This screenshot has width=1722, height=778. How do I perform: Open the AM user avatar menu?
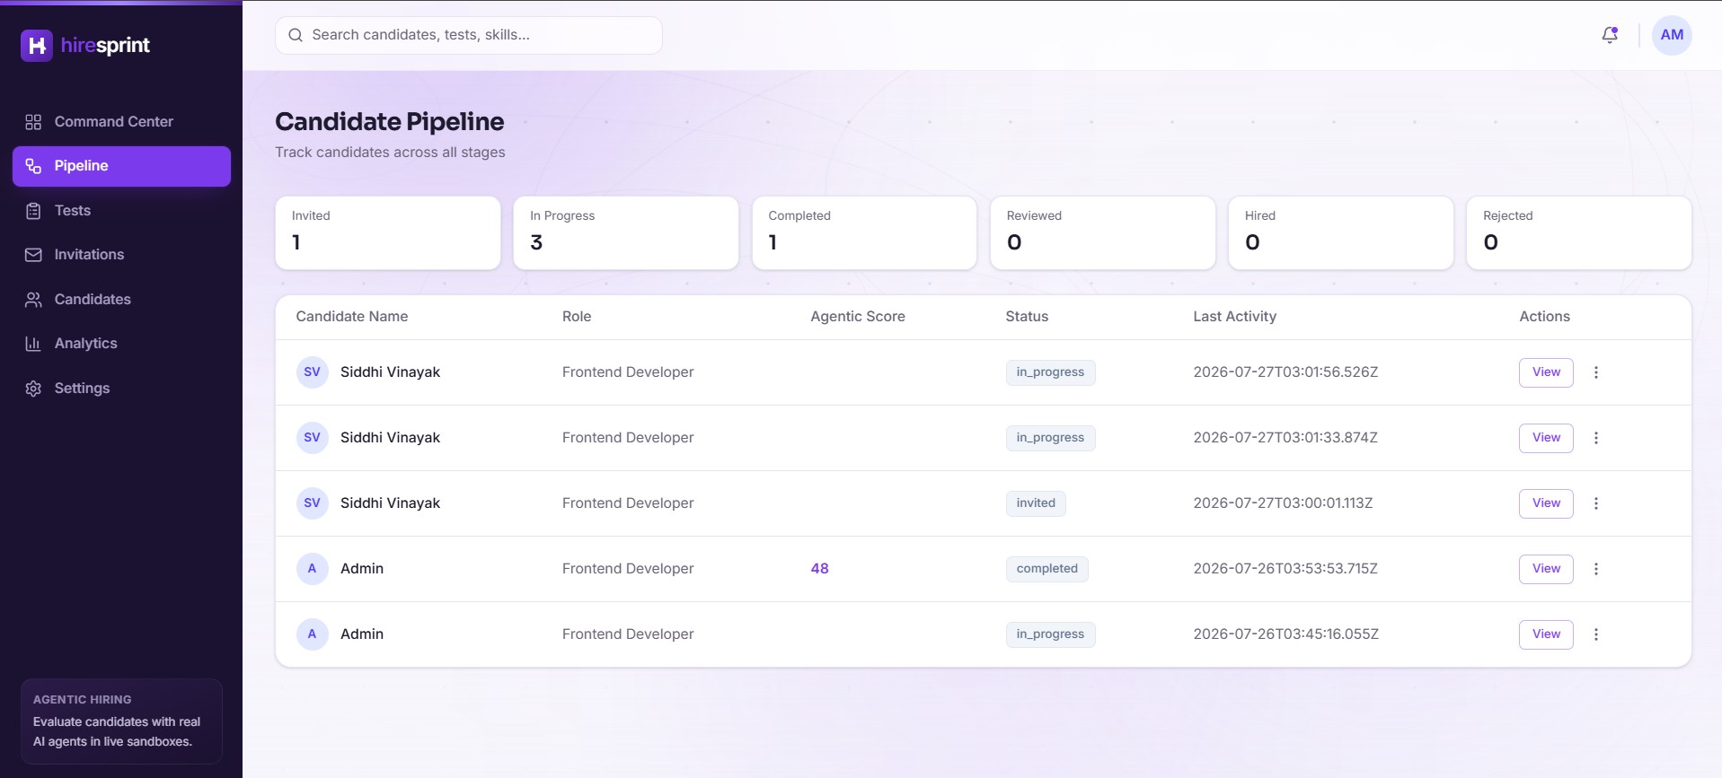tap(1672, 35)
